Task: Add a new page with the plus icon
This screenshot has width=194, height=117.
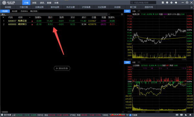Action: click(x=191, y=7)
